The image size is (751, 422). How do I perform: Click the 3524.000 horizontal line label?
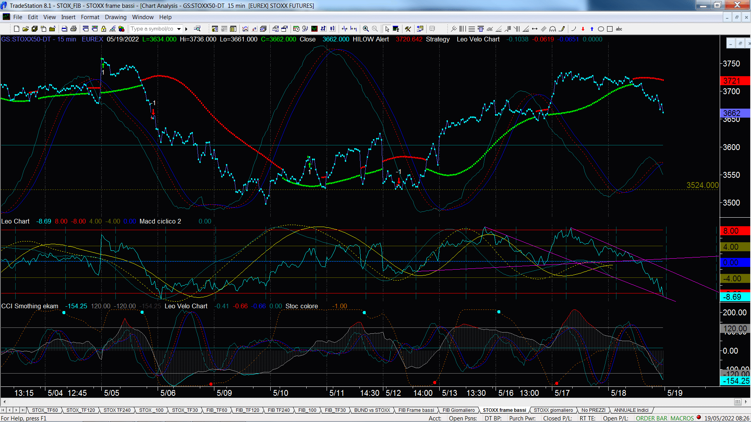pyautogui.click(x=702, y=185)
